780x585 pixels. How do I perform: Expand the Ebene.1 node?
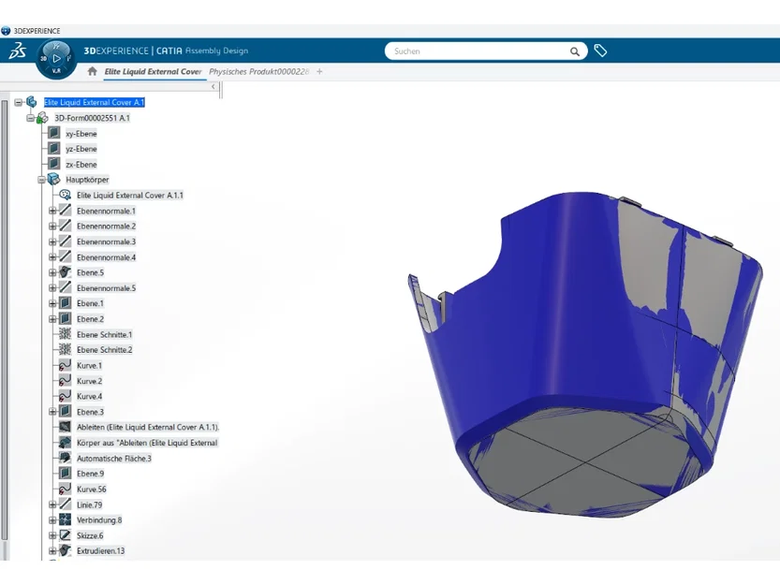coord(52,303)
